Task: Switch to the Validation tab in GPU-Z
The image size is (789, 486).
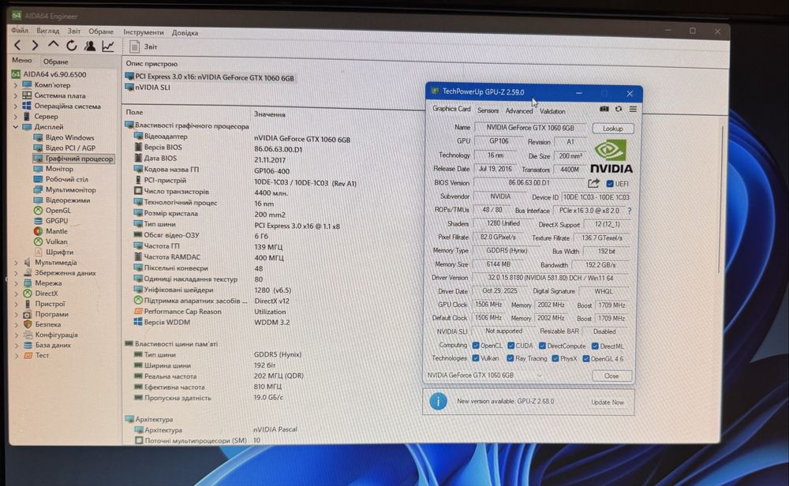Action: point(552,111)
